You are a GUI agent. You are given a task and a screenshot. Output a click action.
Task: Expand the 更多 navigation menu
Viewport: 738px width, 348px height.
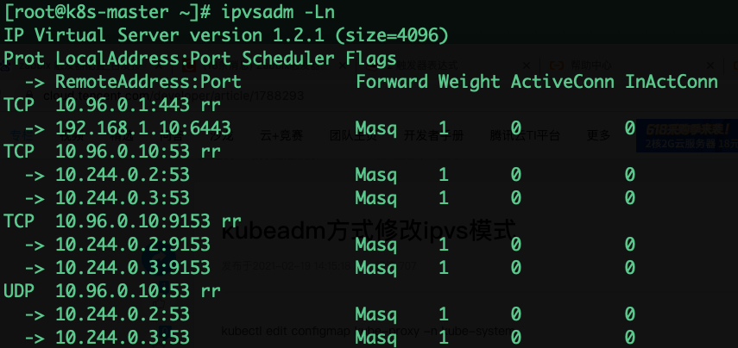(598, 136)
